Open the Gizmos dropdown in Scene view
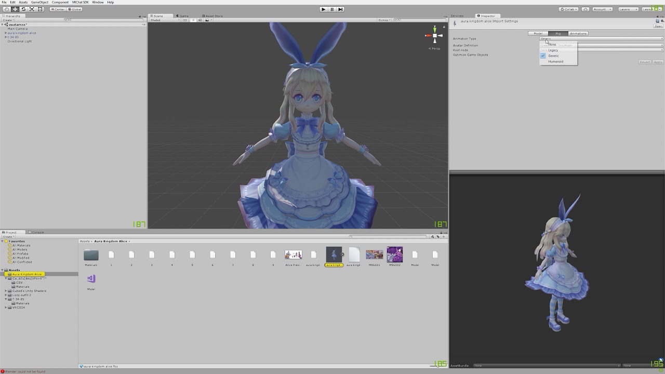 tap(384, 20)
